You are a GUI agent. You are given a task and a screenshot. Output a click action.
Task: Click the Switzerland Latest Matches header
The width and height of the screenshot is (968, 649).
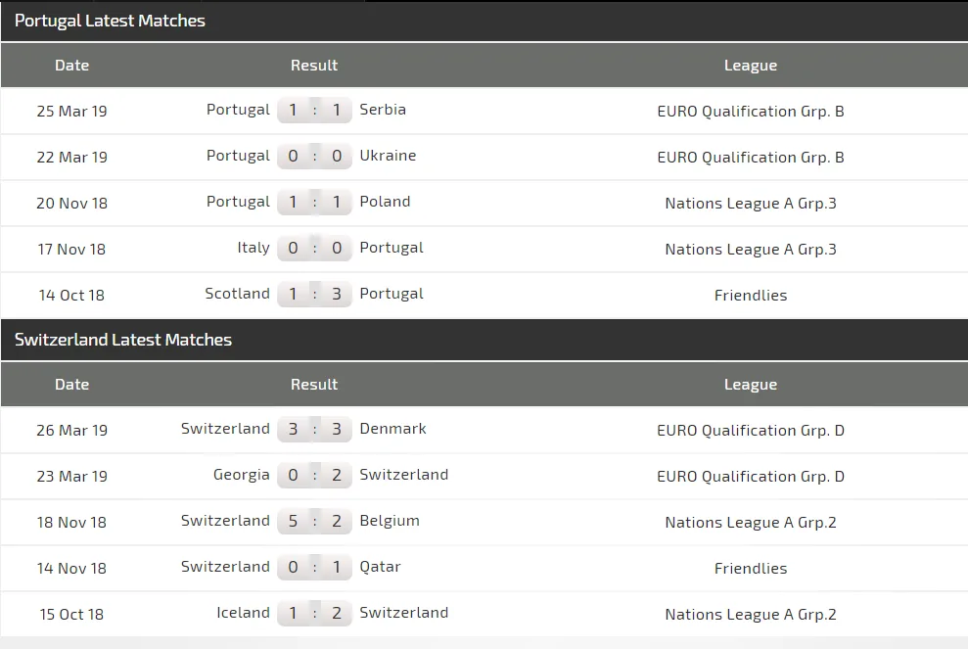coord(123,340)
